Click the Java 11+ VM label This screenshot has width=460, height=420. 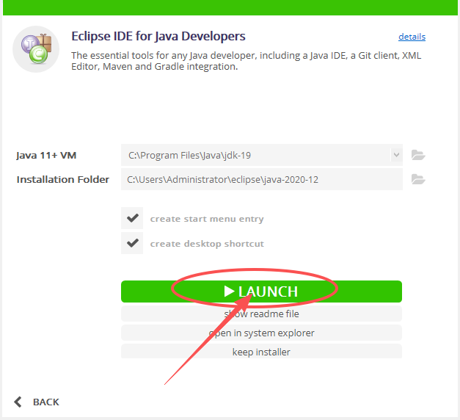coord(46,155)
